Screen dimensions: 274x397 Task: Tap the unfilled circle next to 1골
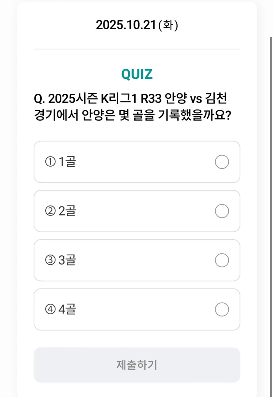point(222,162)
